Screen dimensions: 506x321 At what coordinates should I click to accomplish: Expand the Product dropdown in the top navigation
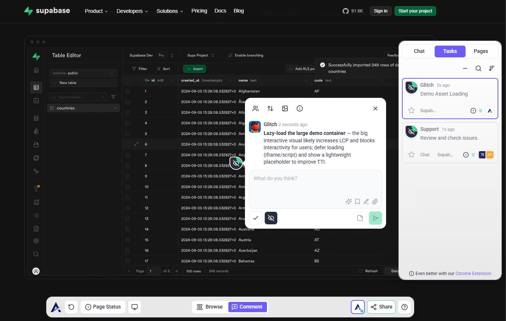tap(96, 11)
